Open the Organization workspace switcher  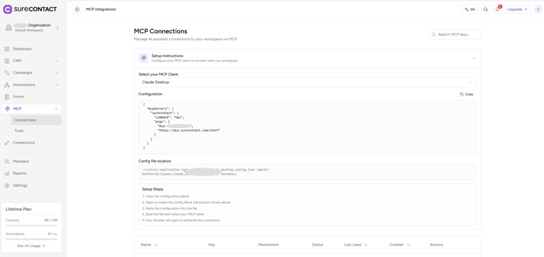pyautogui.click(x=33, y=28)
